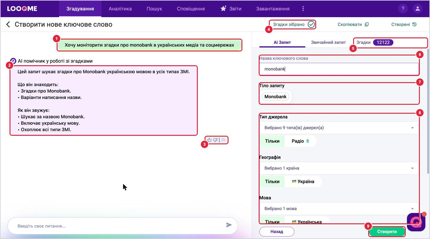This screenshot has width=430, height=239.
Task: Open the Пошук tab
Action: point(154,9)
